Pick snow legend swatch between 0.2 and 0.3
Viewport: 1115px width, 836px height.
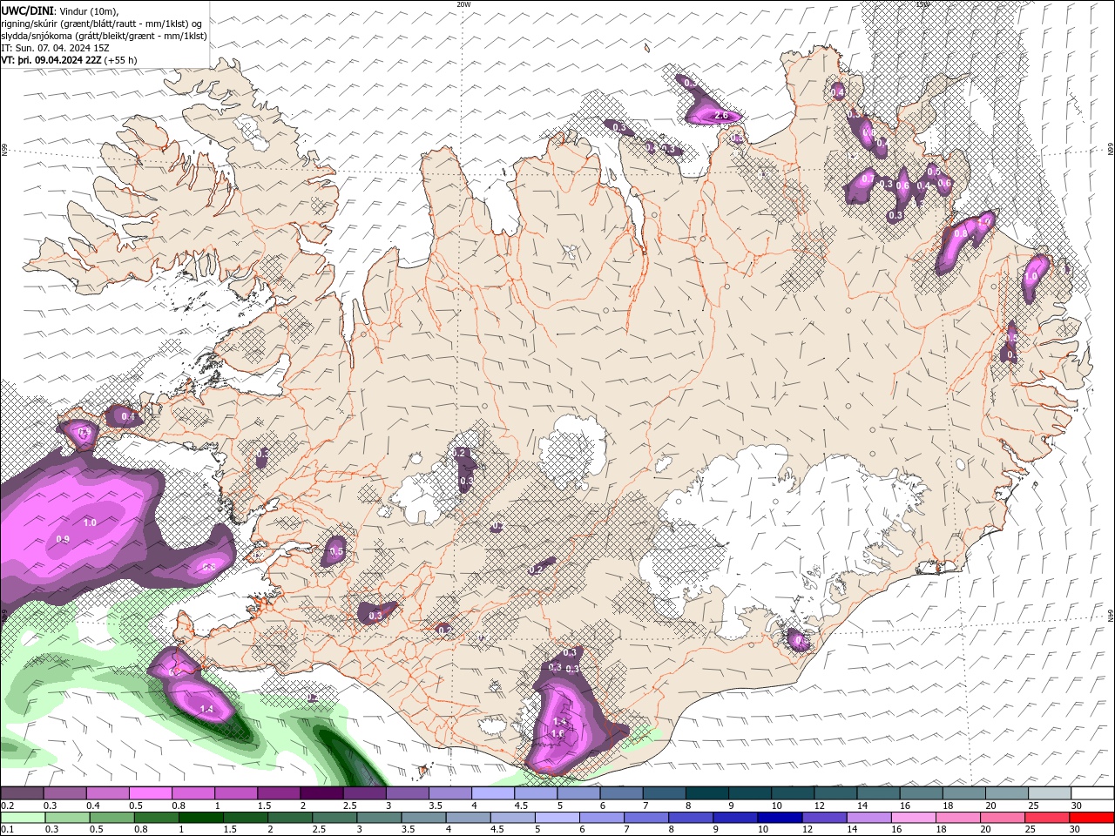(22, 793)
